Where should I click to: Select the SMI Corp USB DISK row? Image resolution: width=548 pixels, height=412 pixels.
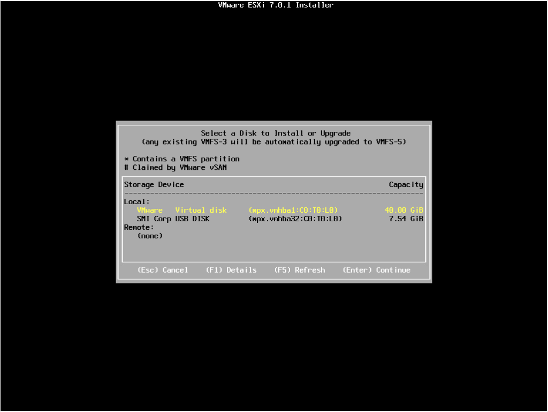coord(279,219)
